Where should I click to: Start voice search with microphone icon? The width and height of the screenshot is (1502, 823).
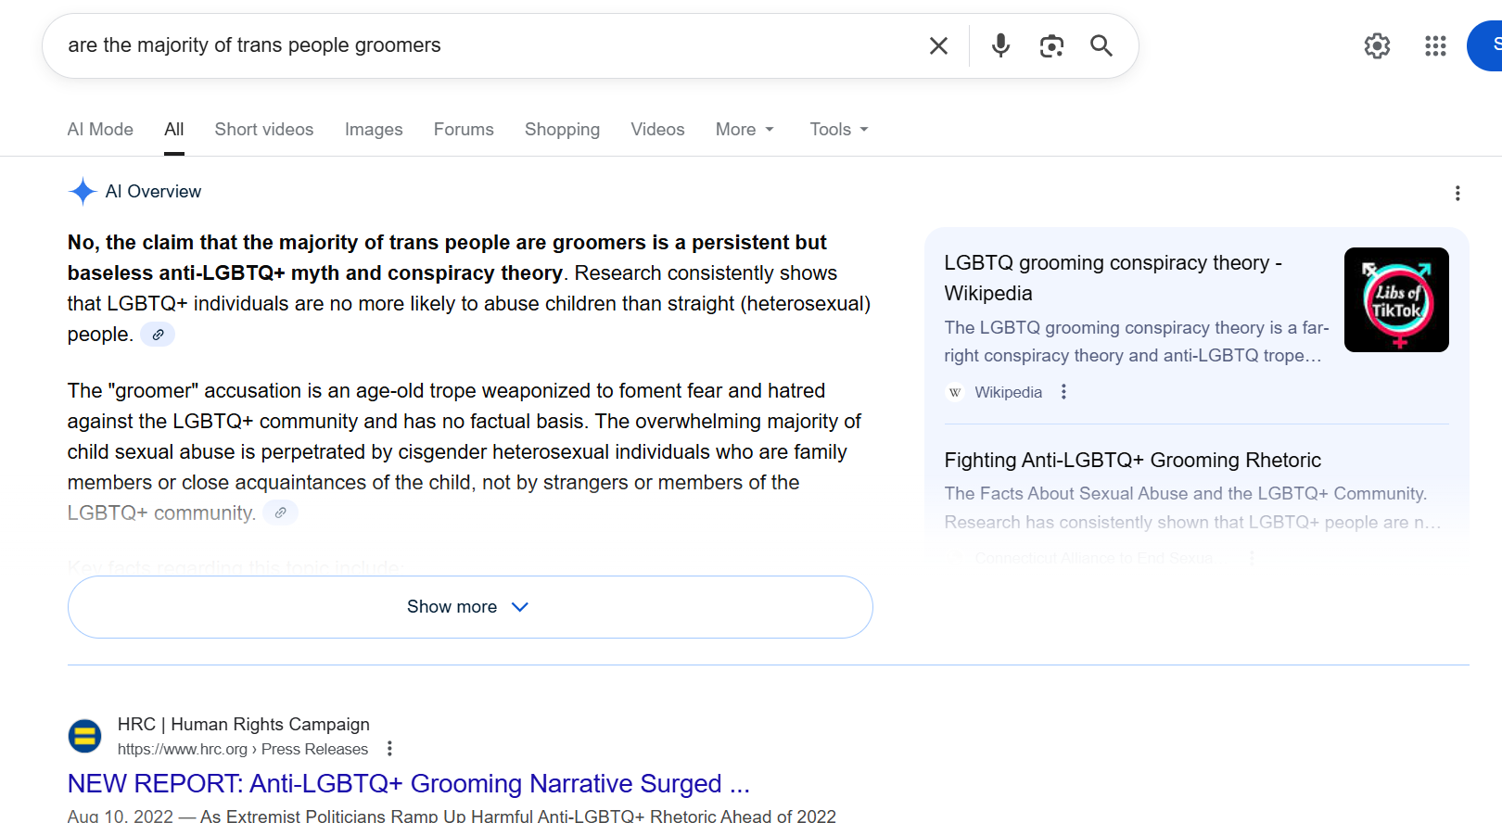point(1000,45)
